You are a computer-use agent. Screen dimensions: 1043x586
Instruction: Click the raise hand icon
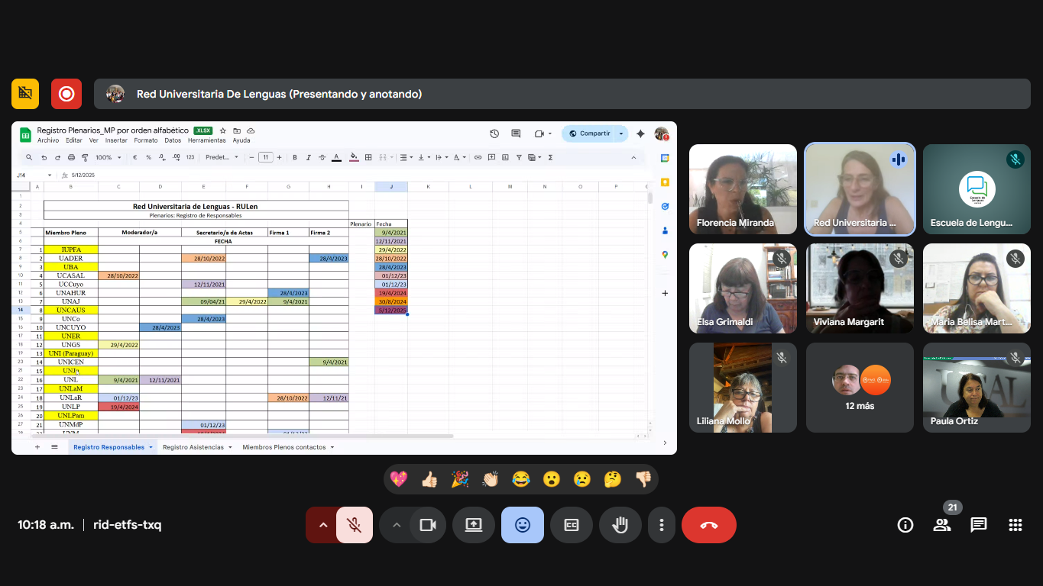pyautogui.click(x=620, y=525)
